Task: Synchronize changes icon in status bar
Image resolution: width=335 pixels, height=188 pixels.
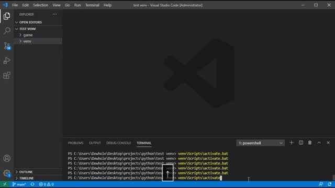Action: pyautogui.click(x=32, y=184)
